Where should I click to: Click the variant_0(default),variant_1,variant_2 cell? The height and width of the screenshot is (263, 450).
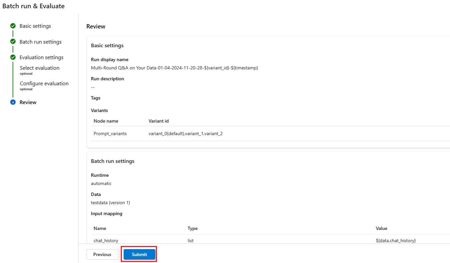pos(186,133)
